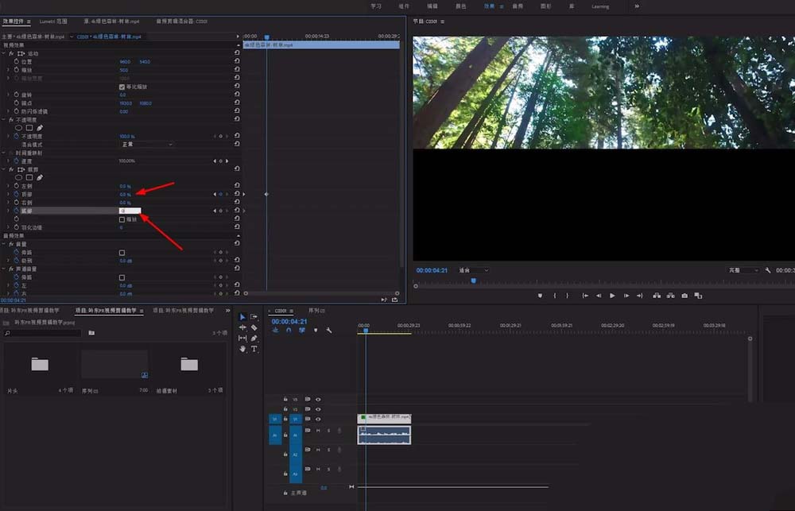
Task: Choose the Ripple Edit tool
Action: 242,327
